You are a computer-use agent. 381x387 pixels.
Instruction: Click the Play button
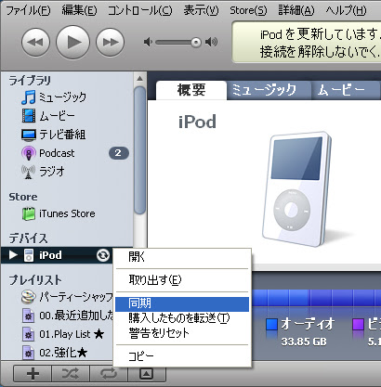click(x=72, y=42)
